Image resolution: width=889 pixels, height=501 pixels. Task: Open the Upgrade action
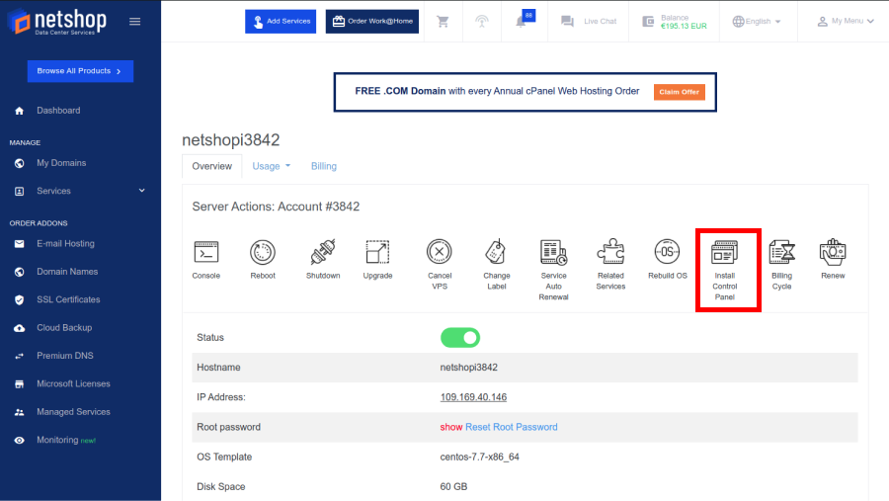(377, 260)
